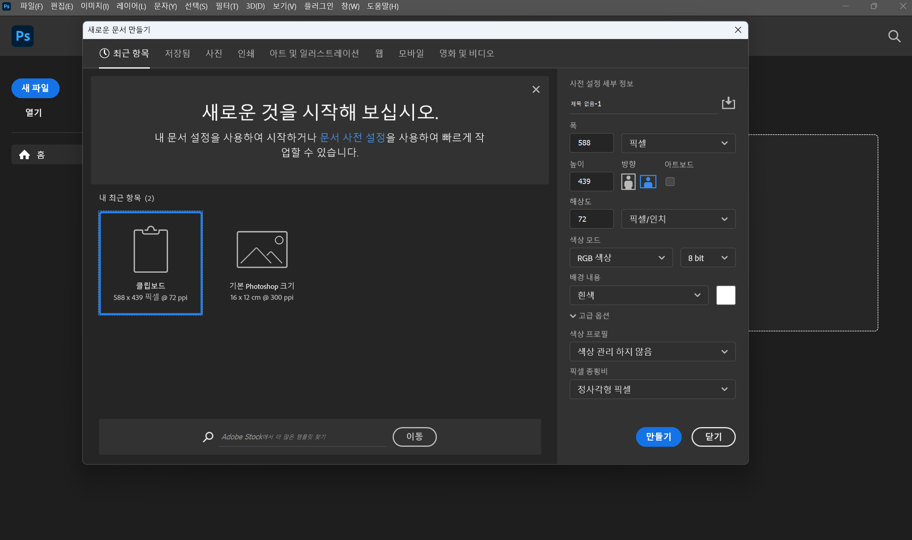The height and width of the screenshot is (540, 912).
Task: Close the 새로운 문서 만들기 dialog with X
Action: point(738,30)
